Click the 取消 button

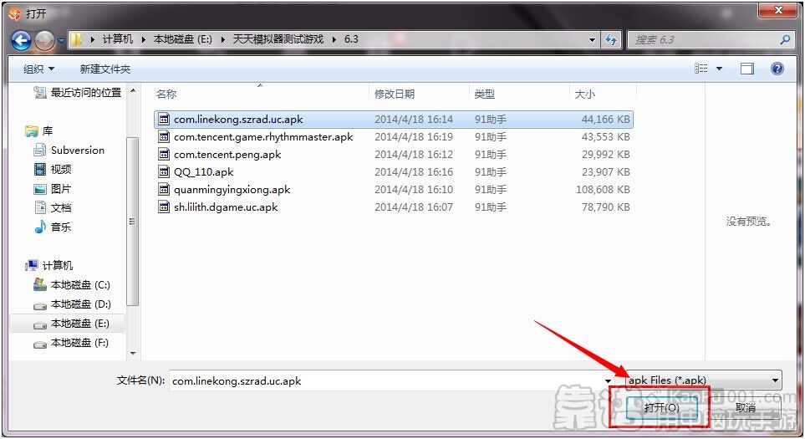point(745,408)
